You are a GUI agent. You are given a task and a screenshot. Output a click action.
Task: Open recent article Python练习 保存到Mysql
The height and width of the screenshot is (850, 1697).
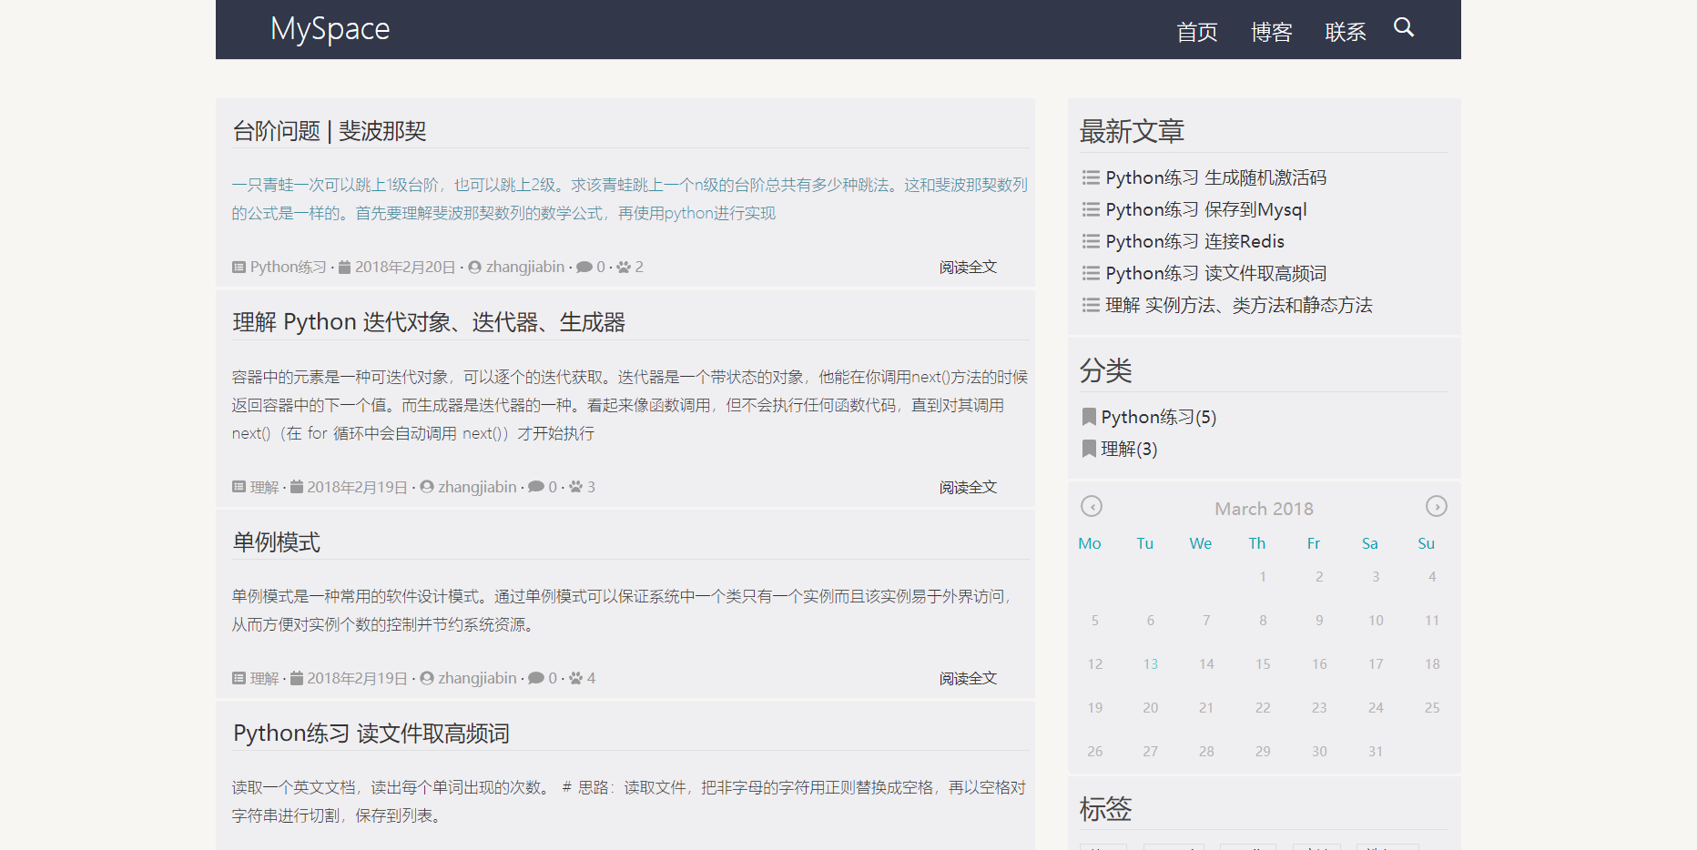pyautogui.click(x=1205, y=209)
